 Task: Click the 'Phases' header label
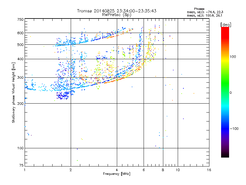pyautogui.click(x=199, y=9)
